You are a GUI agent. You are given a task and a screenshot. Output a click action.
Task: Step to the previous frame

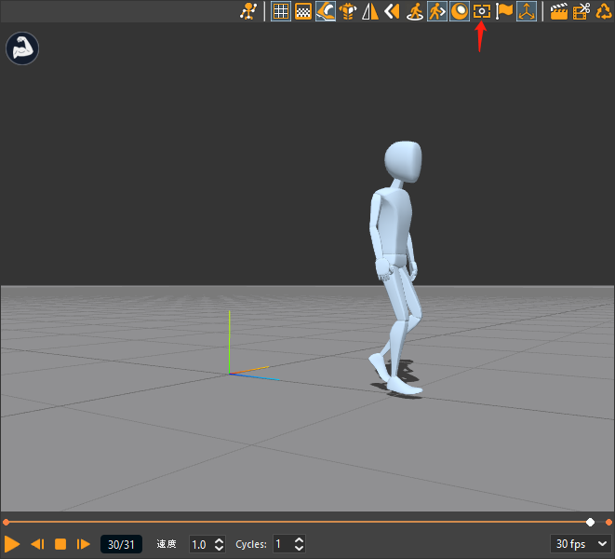(38, 543)
